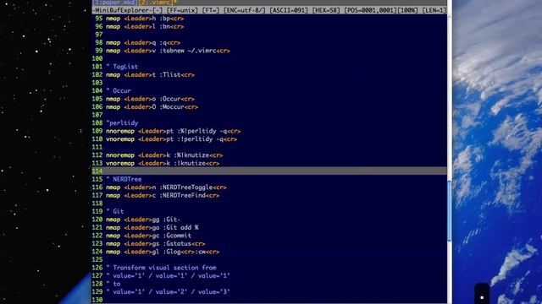Click the :Git add % mapping line
This screenshot has height=304, width=542.
coord(152,227)
